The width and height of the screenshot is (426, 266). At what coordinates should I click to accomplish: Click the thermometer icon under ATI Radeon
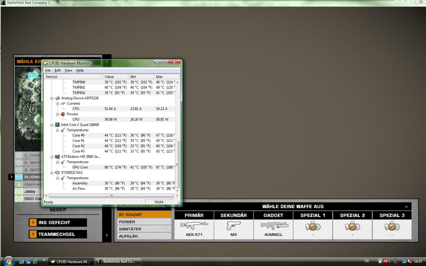63,162
